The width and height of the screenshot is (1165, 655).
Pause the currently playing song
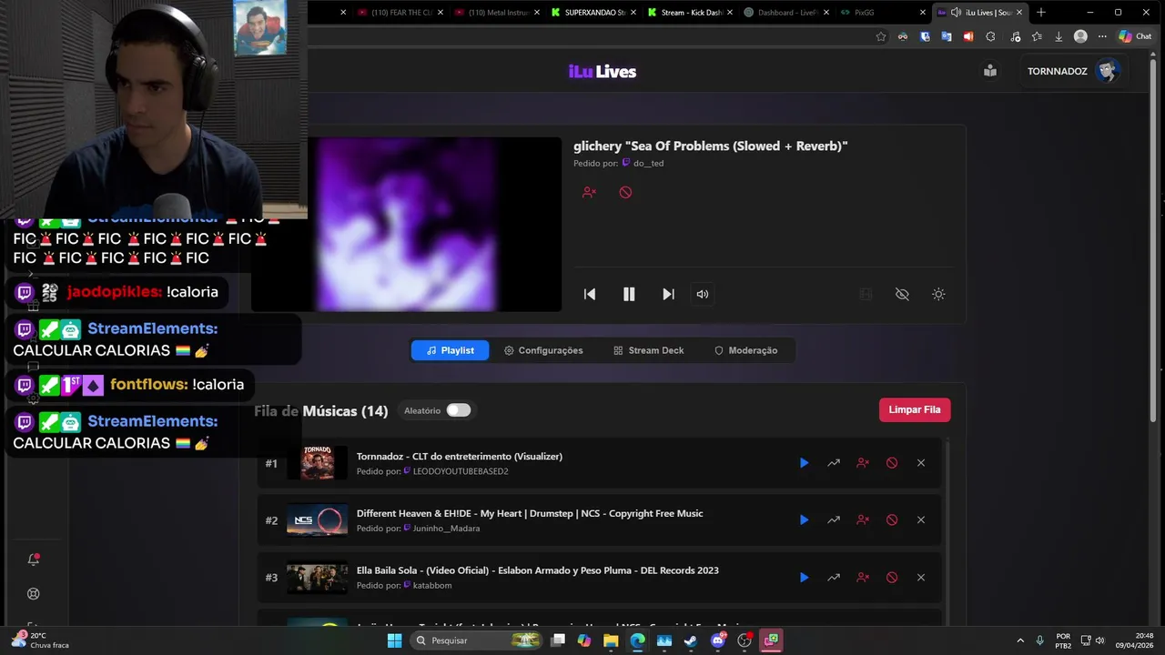tap(629, 294)
